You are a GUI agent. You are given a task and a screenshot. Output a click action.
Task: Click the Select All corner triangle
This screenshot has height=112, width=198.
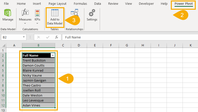[4, 45]
